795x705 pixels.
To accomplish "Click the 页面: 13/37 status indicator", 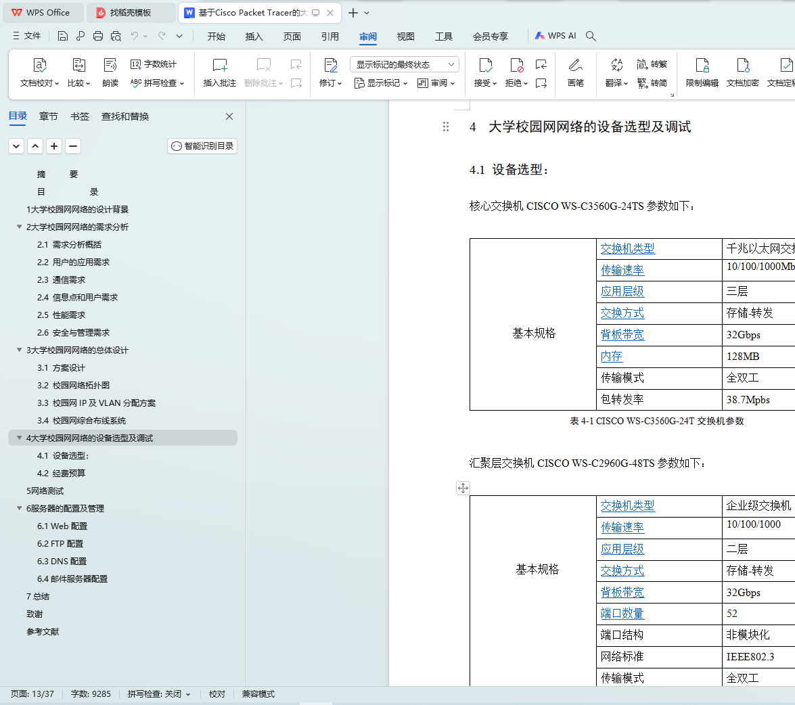I will click(x=32, y=694).
